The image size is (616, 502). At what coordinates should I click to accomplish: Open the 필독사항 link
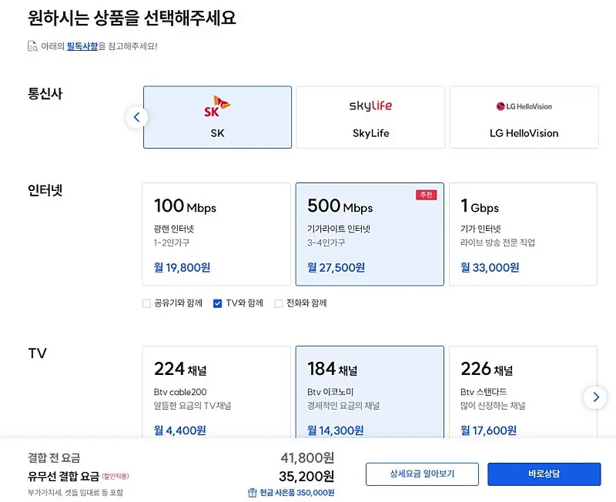click(82, 46)
